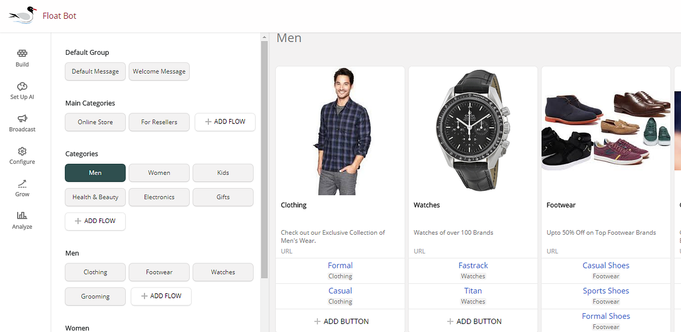The height and width of the screenshot is (332, 681).
Task: Open the Footwear flow under Men
Action: (x=159, y=272)
